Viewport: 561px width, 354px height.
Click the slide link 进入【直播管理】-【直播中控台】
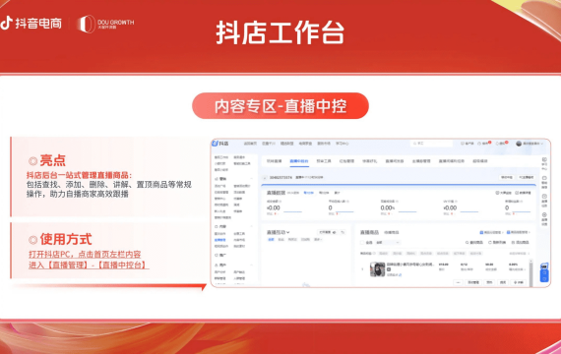click(89, 265)
